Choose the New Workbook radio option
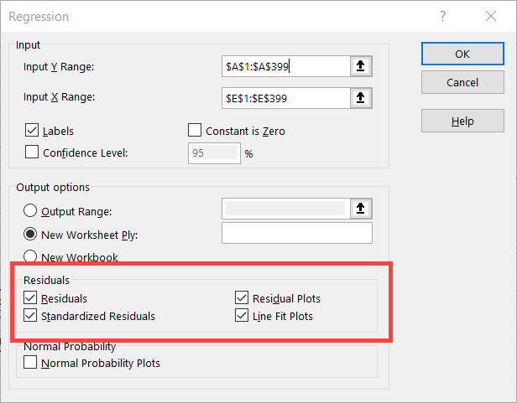Image resolution: width=517 pixels, height=403 pixels. (x=30, y=256)
